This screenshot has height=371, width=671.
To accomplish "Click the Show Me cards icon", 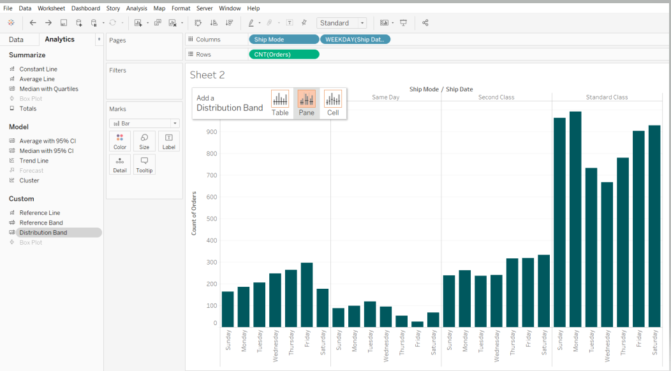I will (384, 23).
